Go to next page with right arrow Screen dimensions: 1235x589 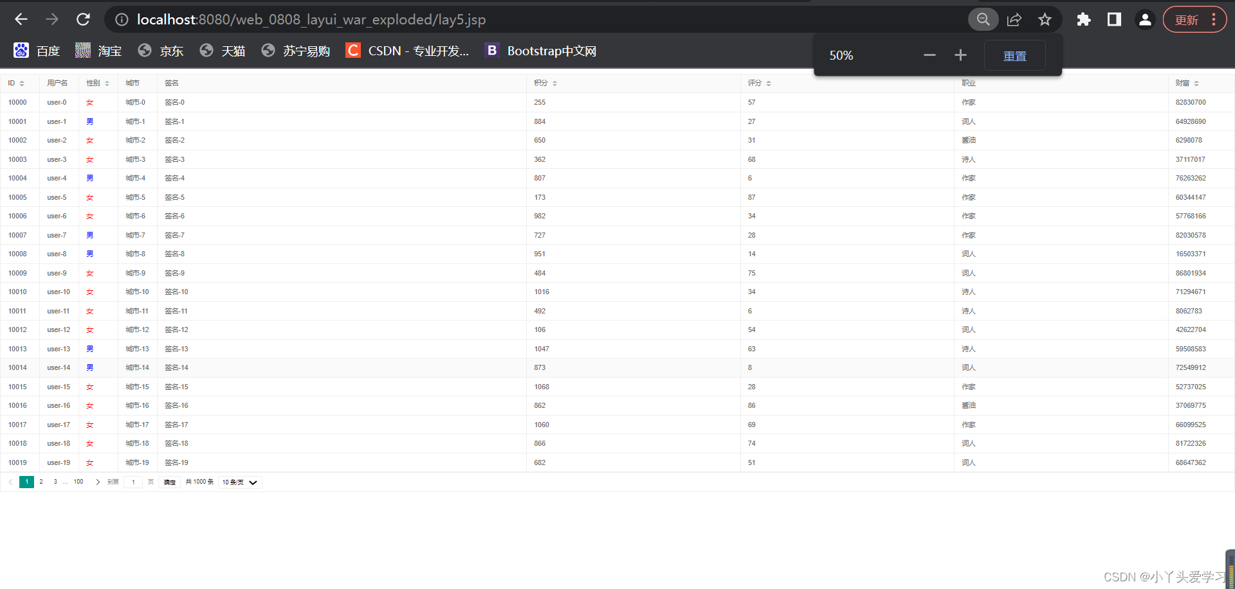[x=98, y=482]
